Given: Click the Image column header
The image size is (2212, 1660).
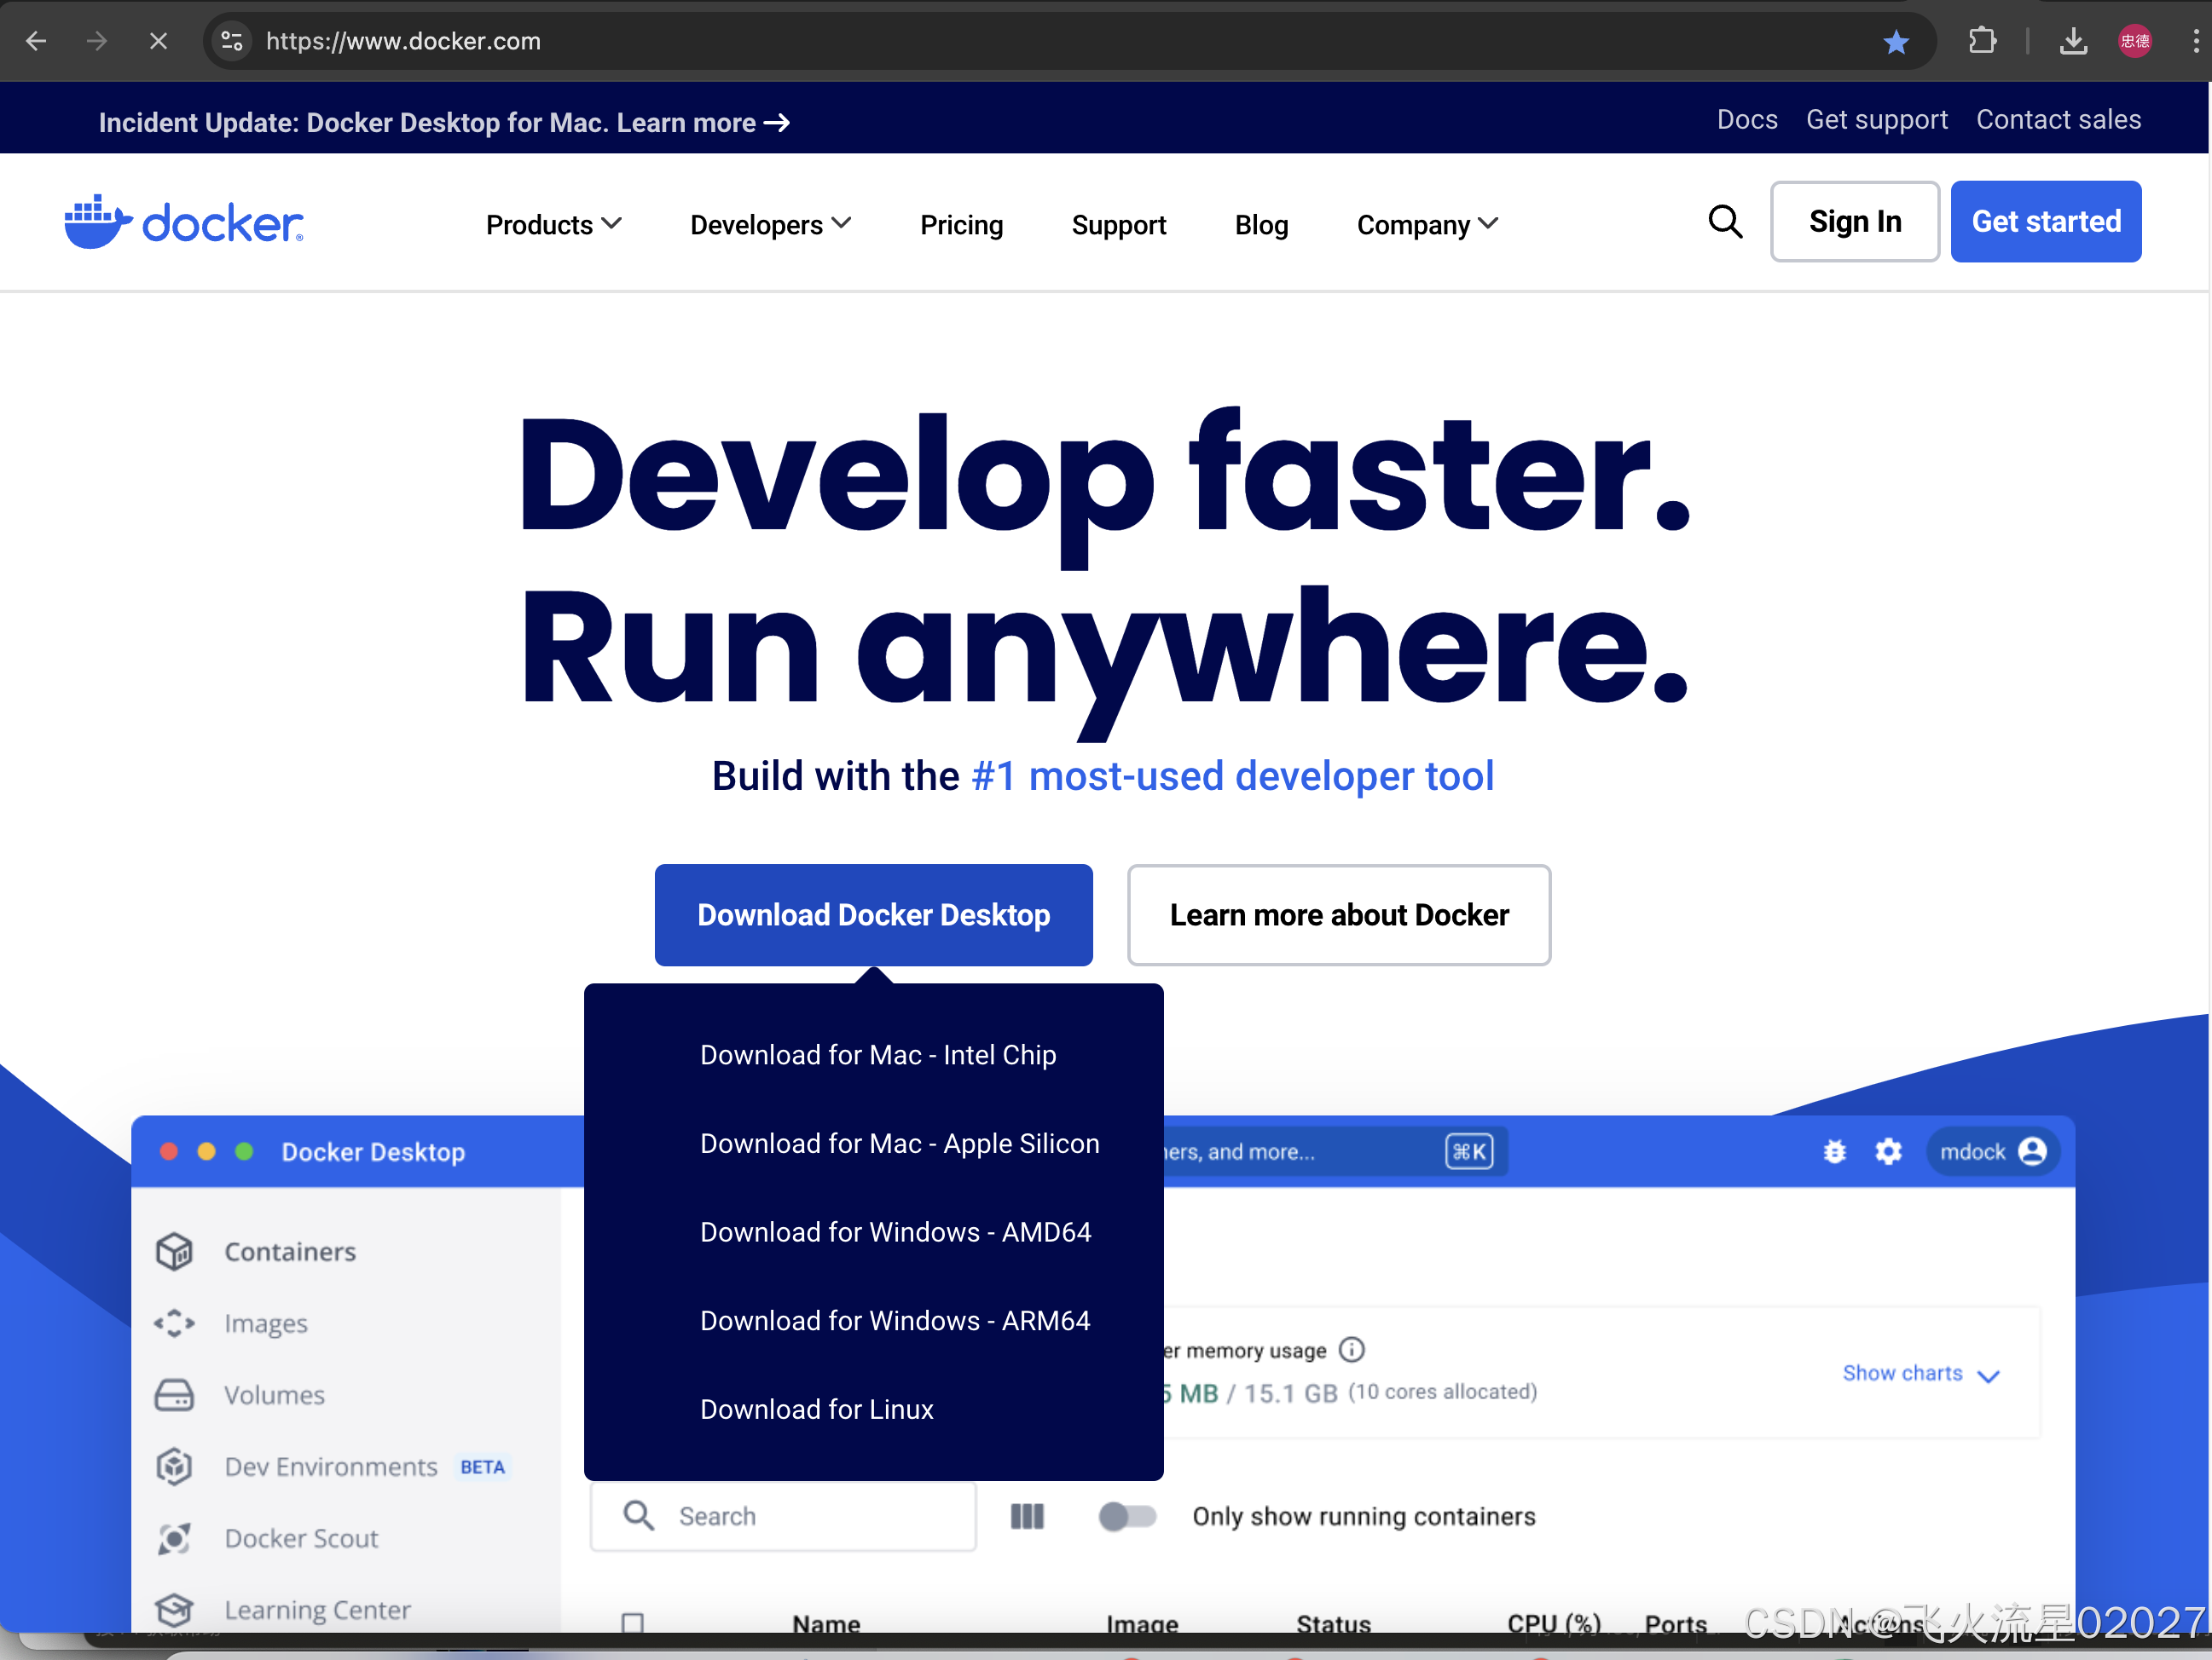Looking at the screenshot, I should 1142,1623.
